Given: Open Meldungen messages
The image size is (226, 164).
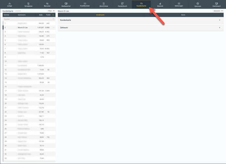Looking at the screenshot, I should coord(179,5).
